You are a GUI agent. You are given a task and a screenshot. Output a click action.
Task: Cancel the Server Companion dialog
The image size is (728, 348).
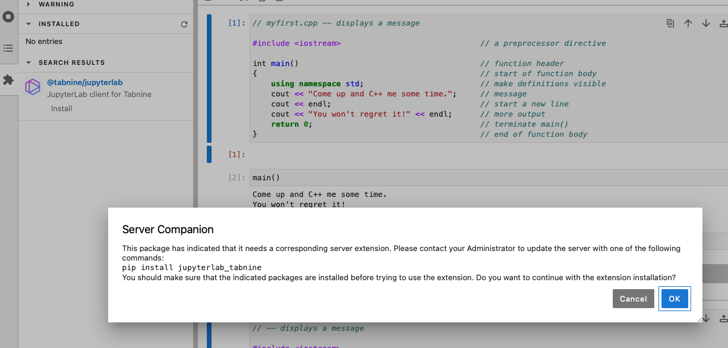[x=634, y=299]
